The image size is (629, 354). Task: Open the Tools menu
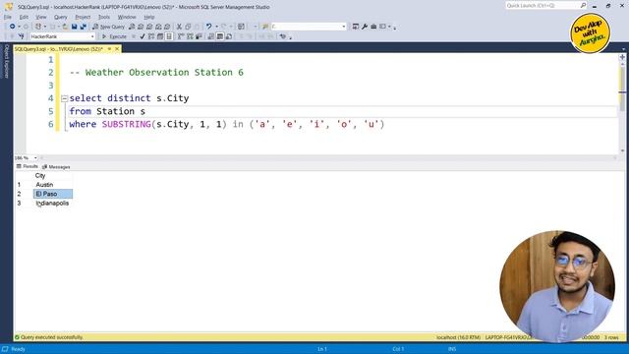coord(104,17)
